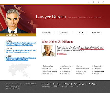
Task: Open the 20.09.2006 news article link
Action: [21, 59]
